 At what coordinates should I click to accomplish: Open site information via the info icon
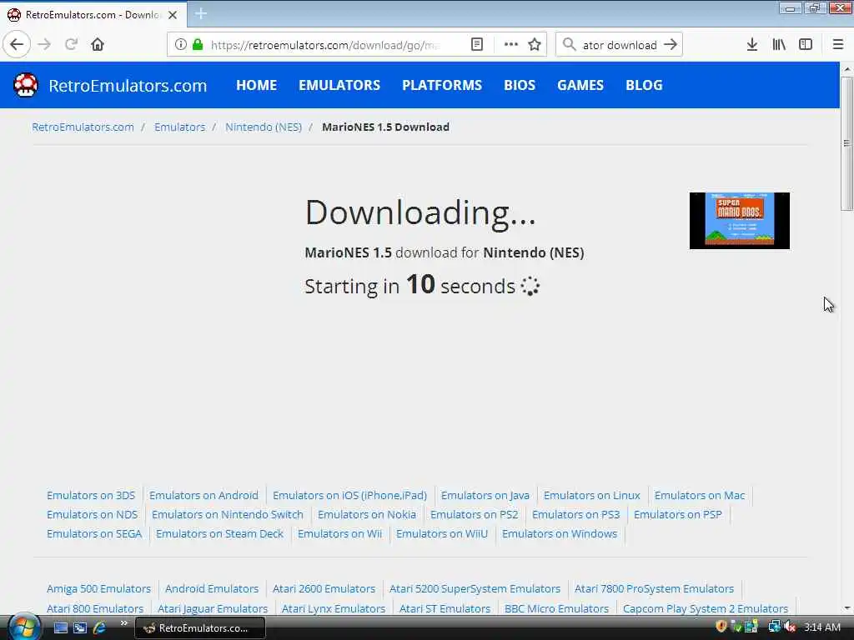pyautogui.click(x=180, y=44)
